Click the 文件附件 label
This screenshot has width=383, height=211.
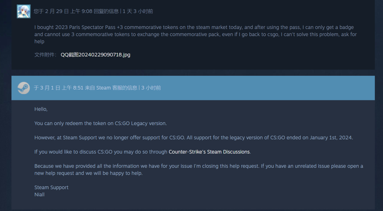point(45,55)
